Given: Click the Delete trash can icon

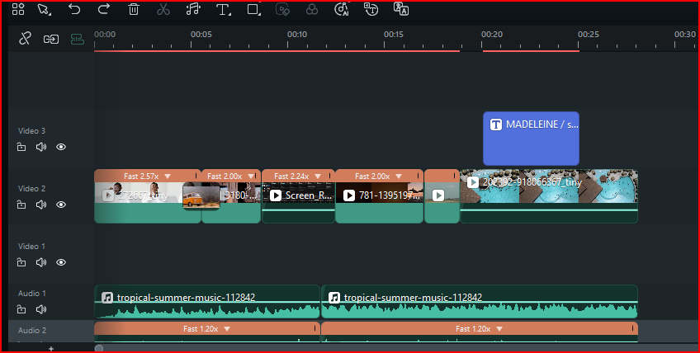Looking at the screenshot, I should (134, 9).
